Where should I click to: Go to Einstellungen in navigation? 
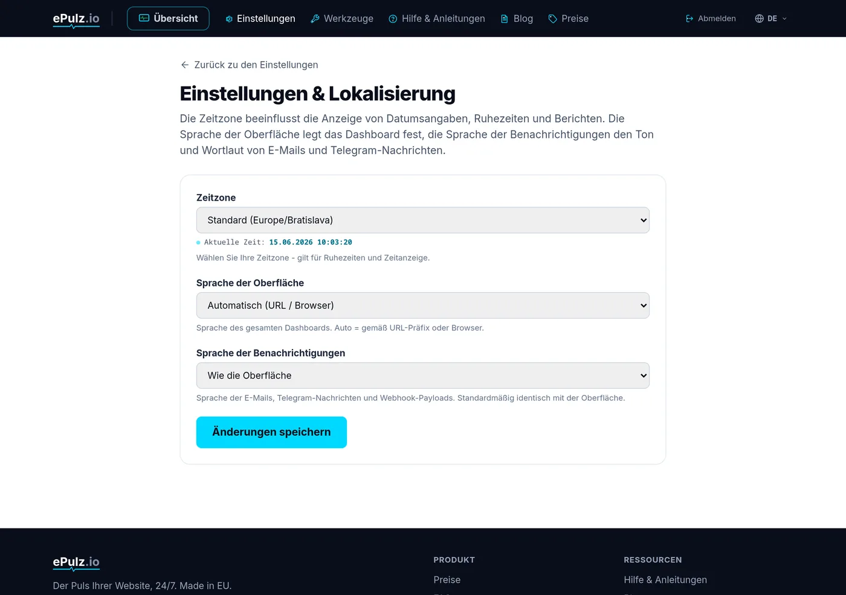(x=260, y=19)
